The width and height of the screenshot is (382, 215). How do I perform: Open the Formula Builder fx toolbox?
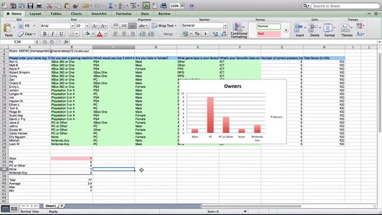[146, 5]
